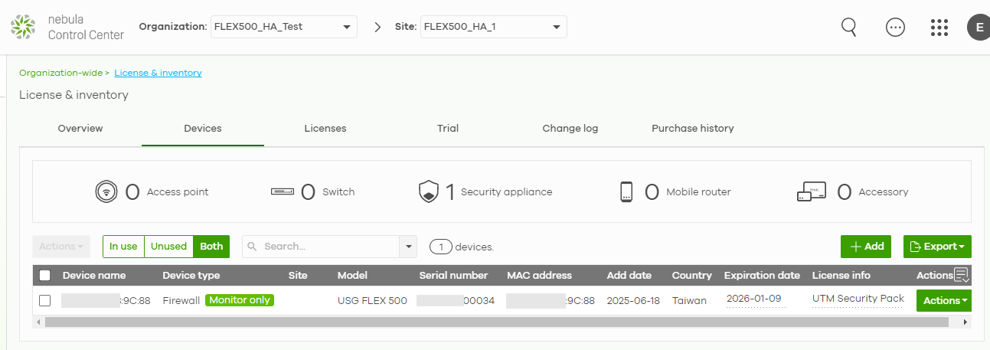This screenshot has width=990, height=350.
Task: Click the USG FLEX 500 model cell
Action: click(372, 300)
